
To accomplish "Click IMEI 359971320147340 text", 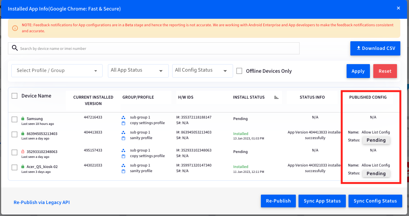I will [194, 165].
